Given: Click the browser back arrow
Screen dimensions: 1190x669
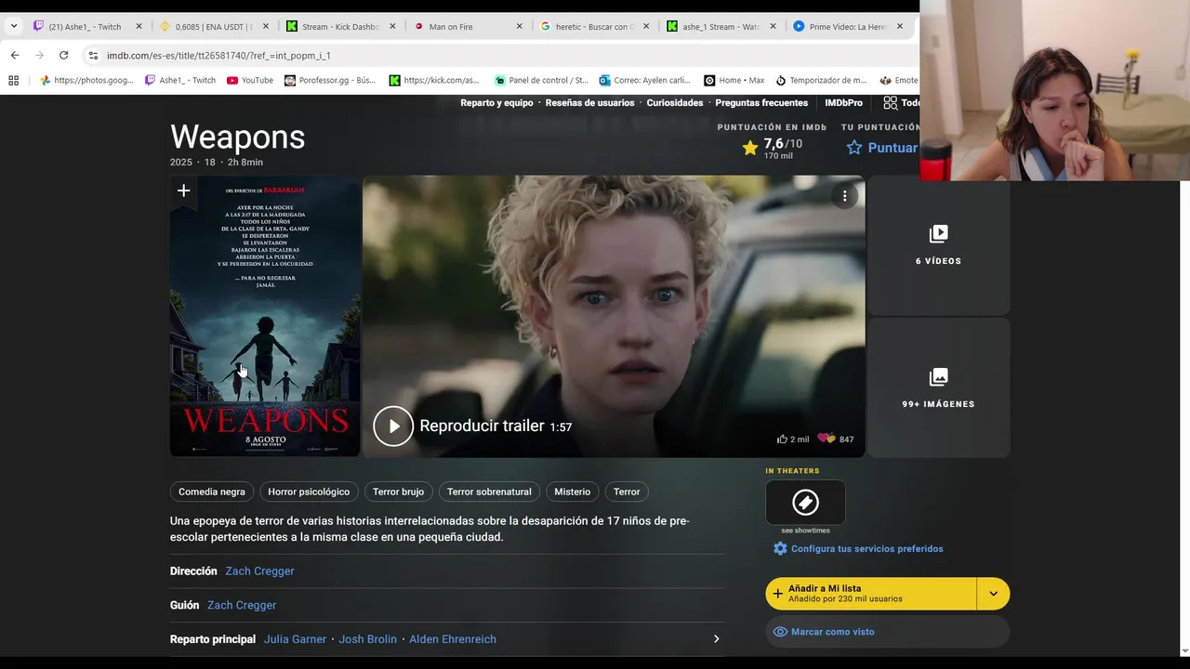Looking at the screenshot, I should click(x=15, y=56).
